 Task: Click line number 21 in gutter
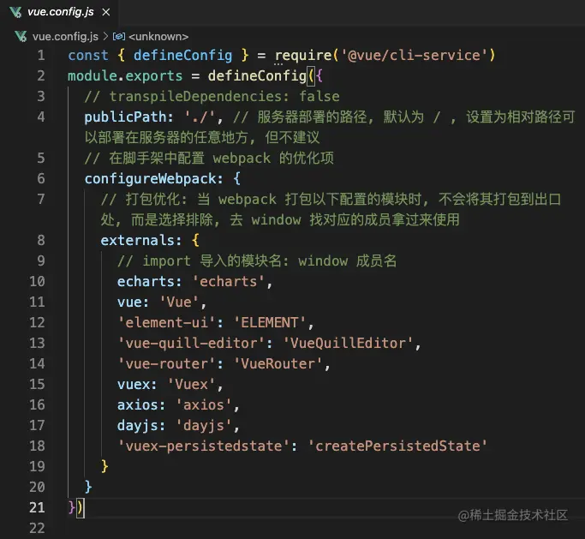click(x=37, y=507)
